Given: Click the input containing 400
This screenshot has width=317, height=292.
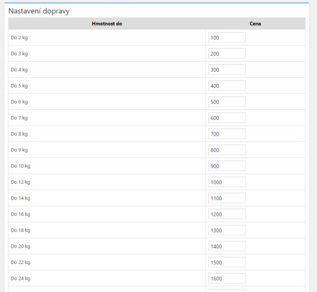Looking at the screenshot, I should click(x=227, y=86).
